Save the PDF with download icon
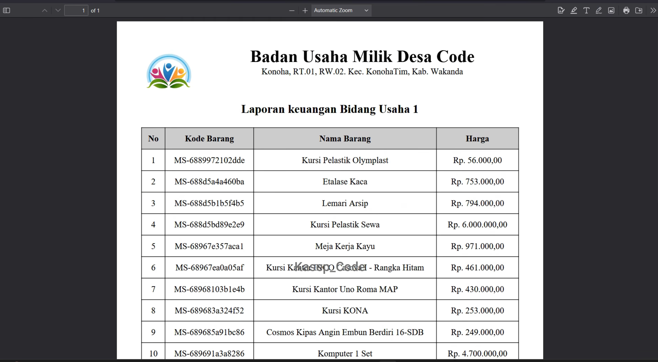 click(x=639, y=11)
